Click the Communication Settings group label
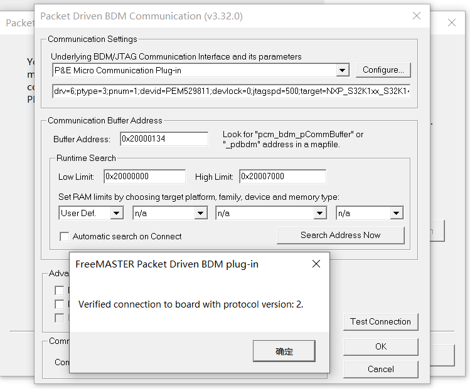Screen dimensions: 470x389 tap(92, 39)
